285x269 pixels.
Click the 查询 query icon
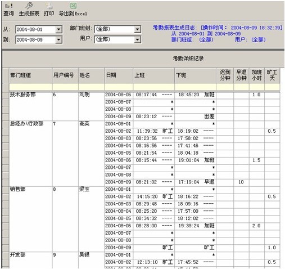pos(9,6)
